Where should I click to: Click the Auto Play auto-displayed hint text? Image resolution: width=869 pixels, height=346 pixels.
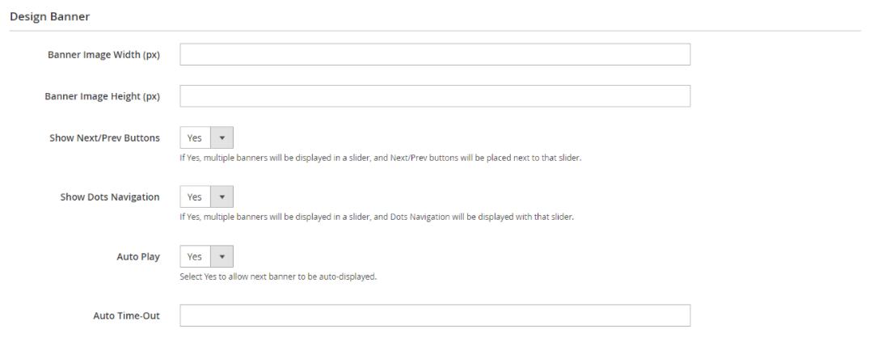(x=278, y=276)
